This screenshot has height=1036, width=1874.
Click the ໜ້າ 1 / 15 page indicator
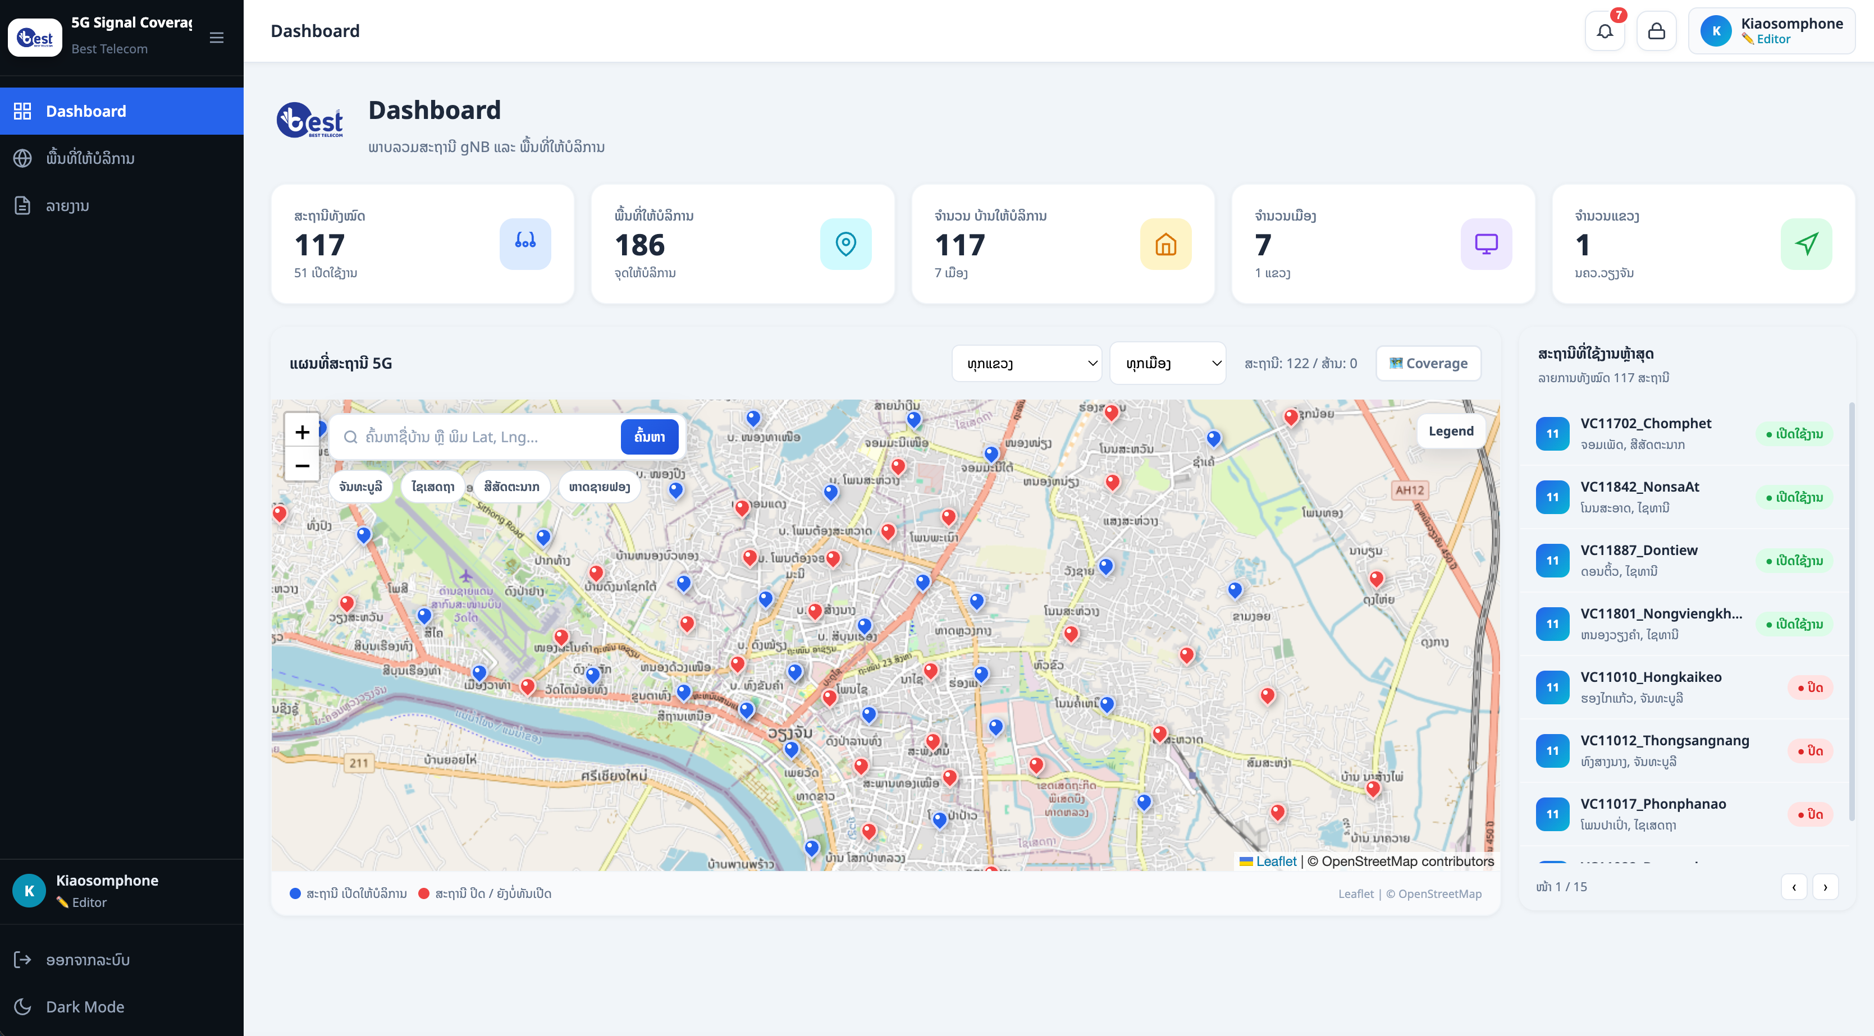(1562, 887)
